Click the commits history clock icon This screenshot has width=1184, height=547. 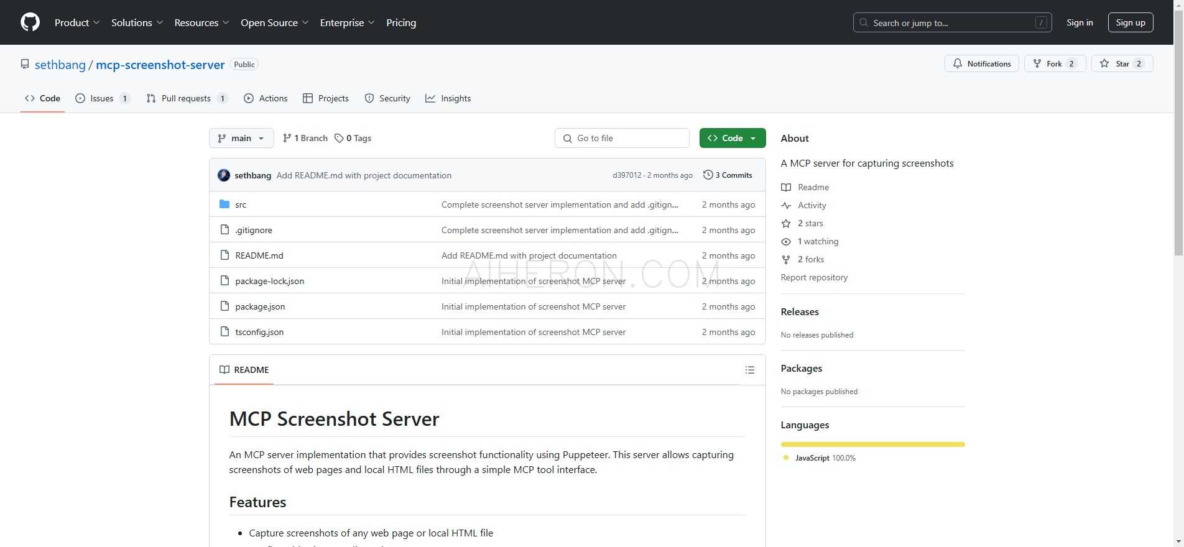[708, 175]
